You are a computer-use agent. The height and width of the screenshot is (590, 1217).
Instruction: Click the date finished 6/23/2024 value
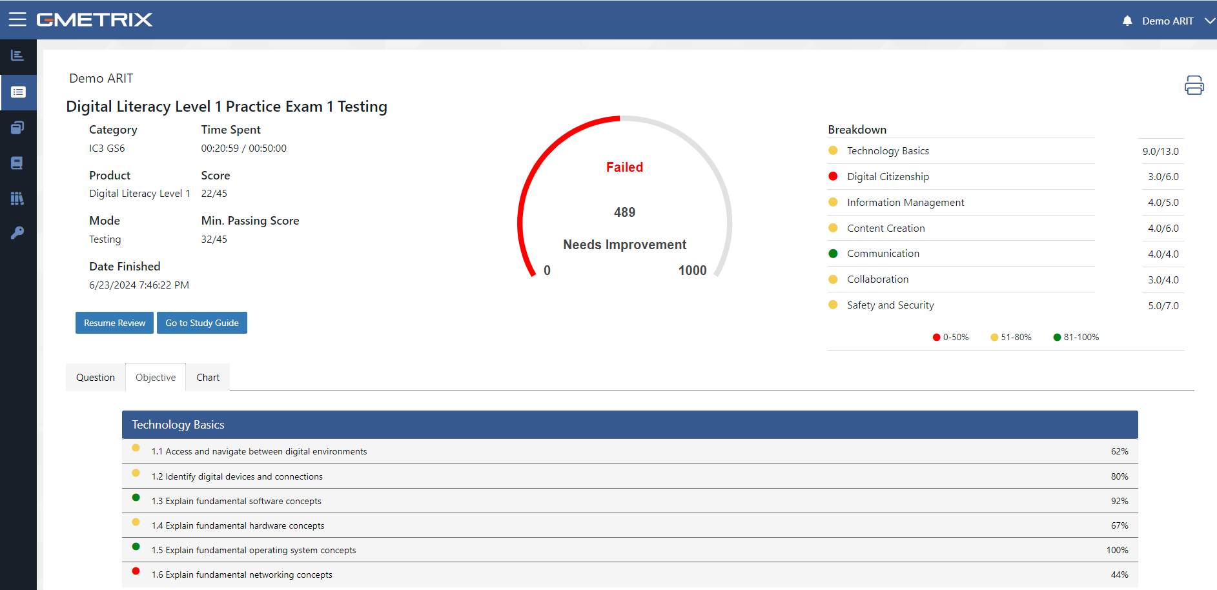click(139, 285)
